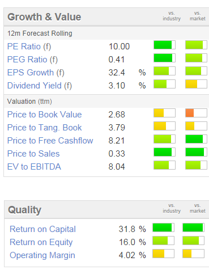Open the Dividend Yield (f) metric

tap(40, 86)
